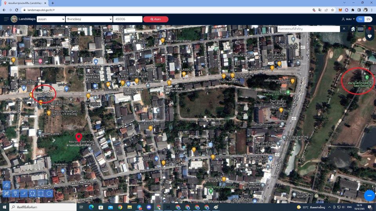Reload the page
The image size is (376, 211).
click(16, 10)
